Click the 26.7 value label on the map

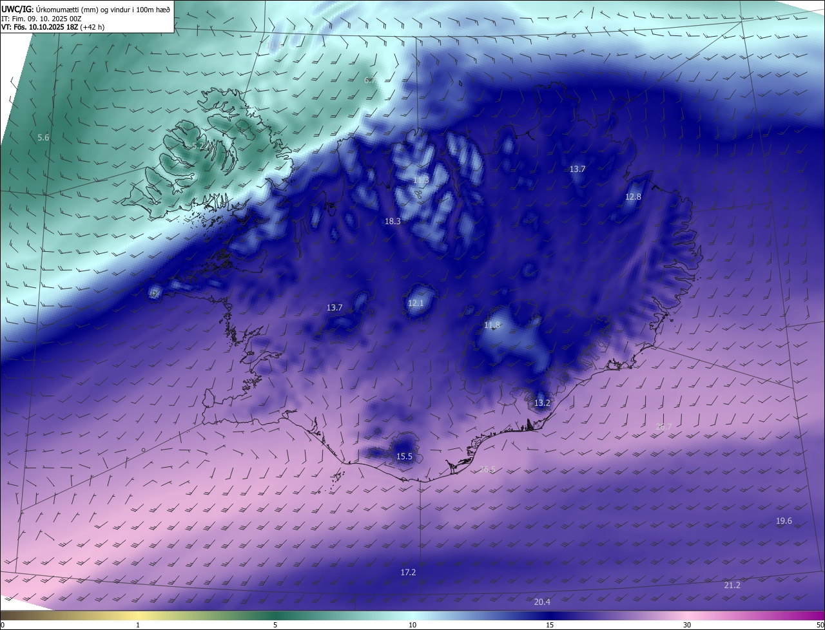663,426
